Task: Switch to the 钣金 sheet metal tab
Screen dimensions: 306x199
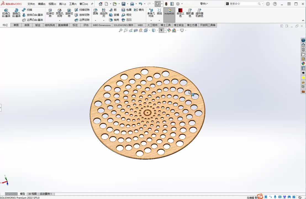Action: tap(38, 25)
